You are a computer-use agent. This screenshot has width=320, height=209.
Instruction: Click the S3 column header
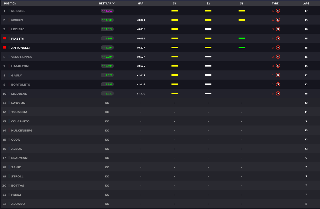click(x=242, y=4)
